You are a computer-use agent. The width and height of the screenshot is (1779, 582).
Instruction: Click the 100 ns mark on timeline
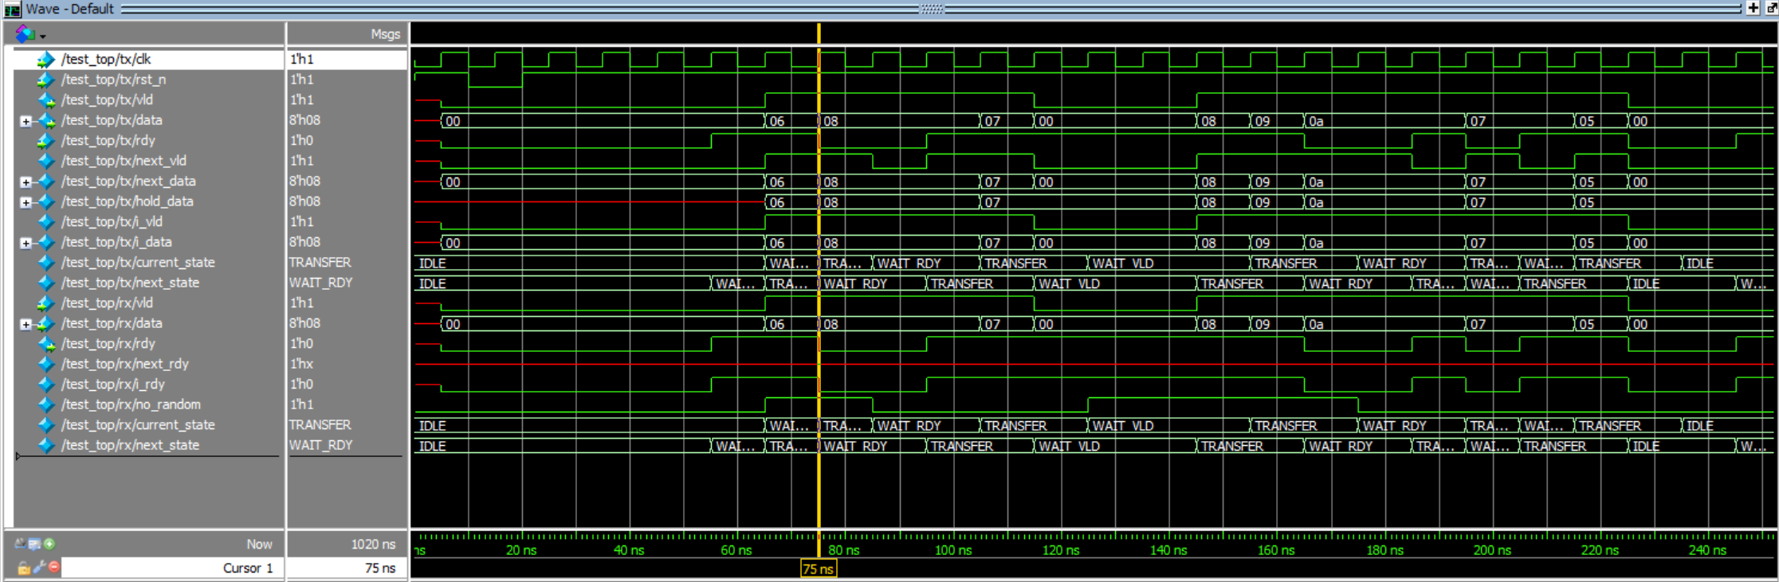tap(953, 550)
